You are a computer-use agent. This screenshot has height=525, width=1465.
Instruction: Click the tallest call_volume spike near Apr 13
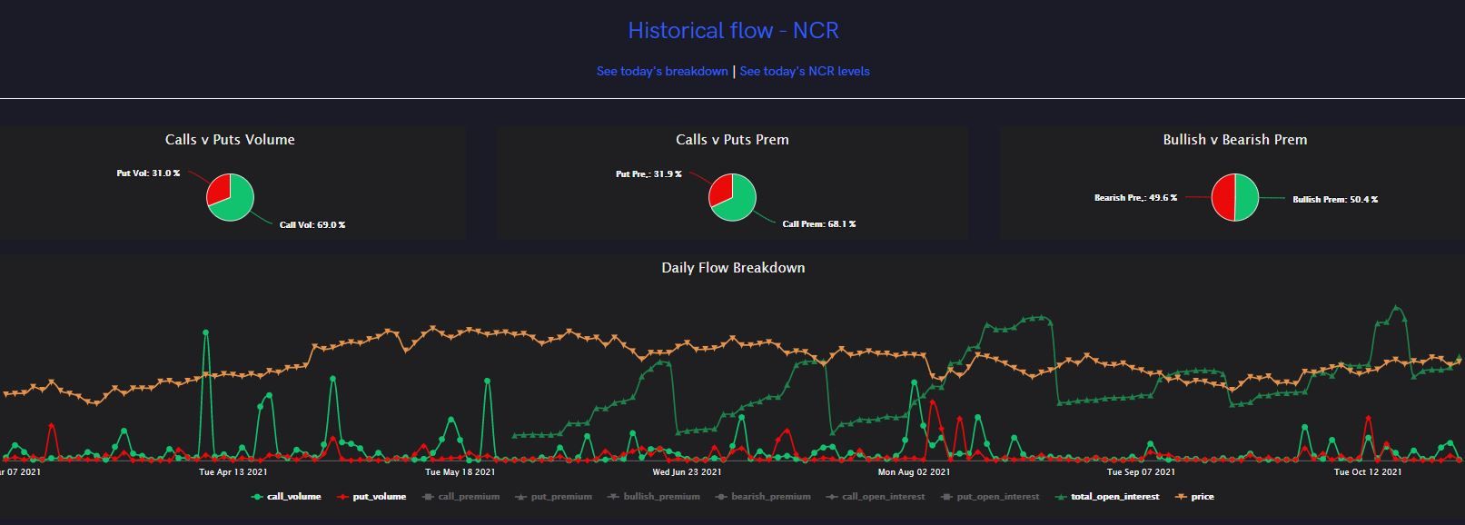(x=205, y=332)
